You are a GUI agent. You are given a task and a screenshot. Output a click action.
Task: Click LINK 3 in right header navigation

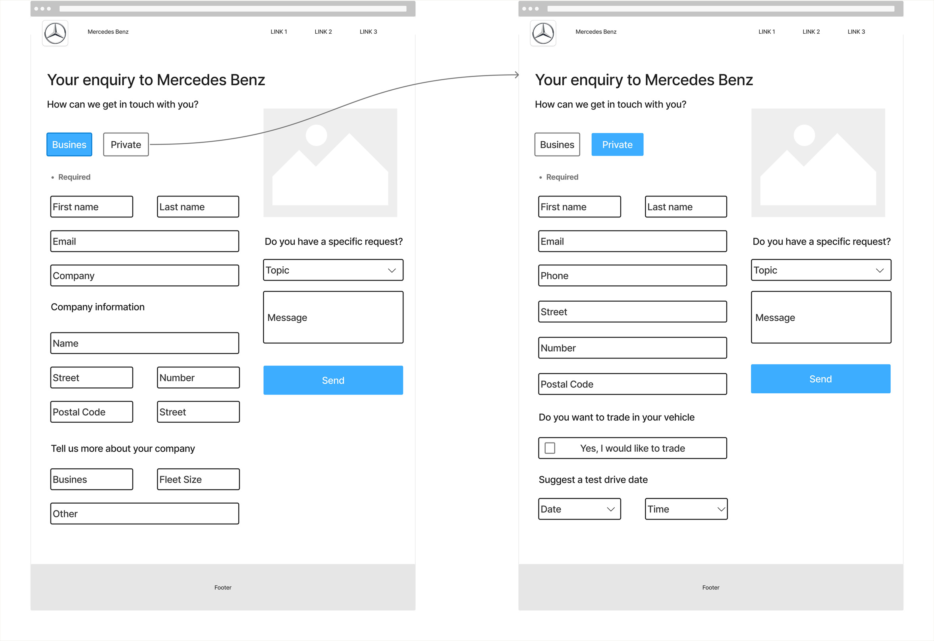click(856, 32)
